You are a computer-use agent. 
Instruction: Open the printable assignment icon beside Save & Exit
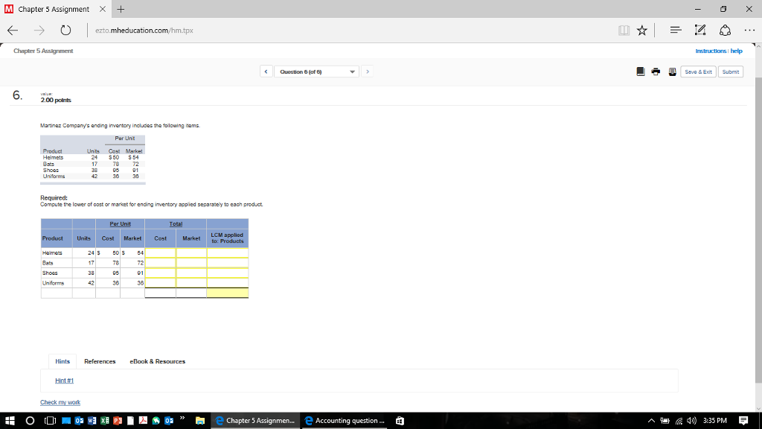(x=672, y=71)
